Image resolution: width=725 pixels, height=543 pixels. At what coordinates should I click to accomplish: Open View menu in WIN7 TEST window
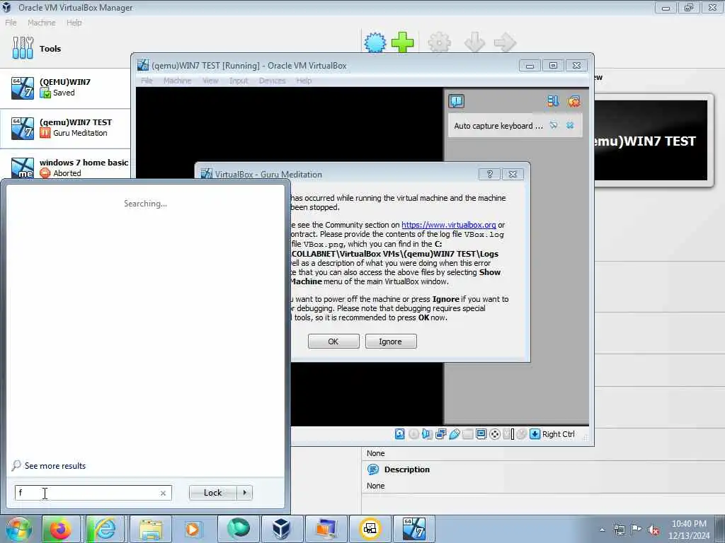click(x=210, y=81)
